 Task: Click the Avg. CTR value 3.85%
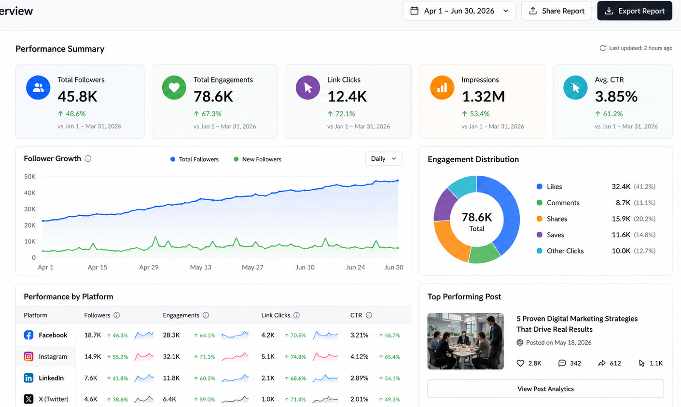616,97
